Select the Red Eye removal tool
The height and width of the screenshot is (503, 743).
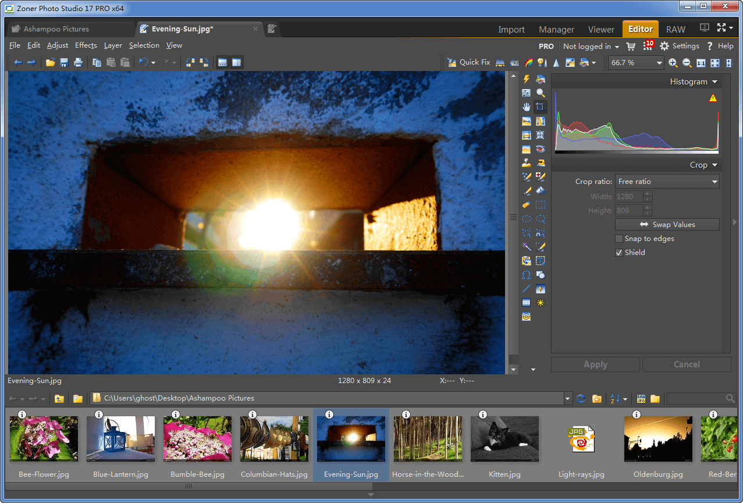pos(541,149)
